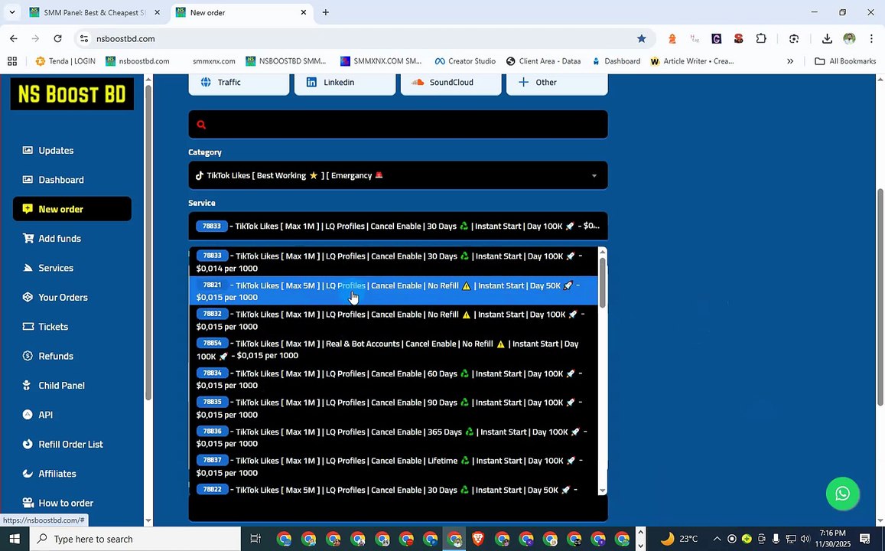Click the service search input field
Image resolution: width=885 pixels, height=551 pixels.
398,124
